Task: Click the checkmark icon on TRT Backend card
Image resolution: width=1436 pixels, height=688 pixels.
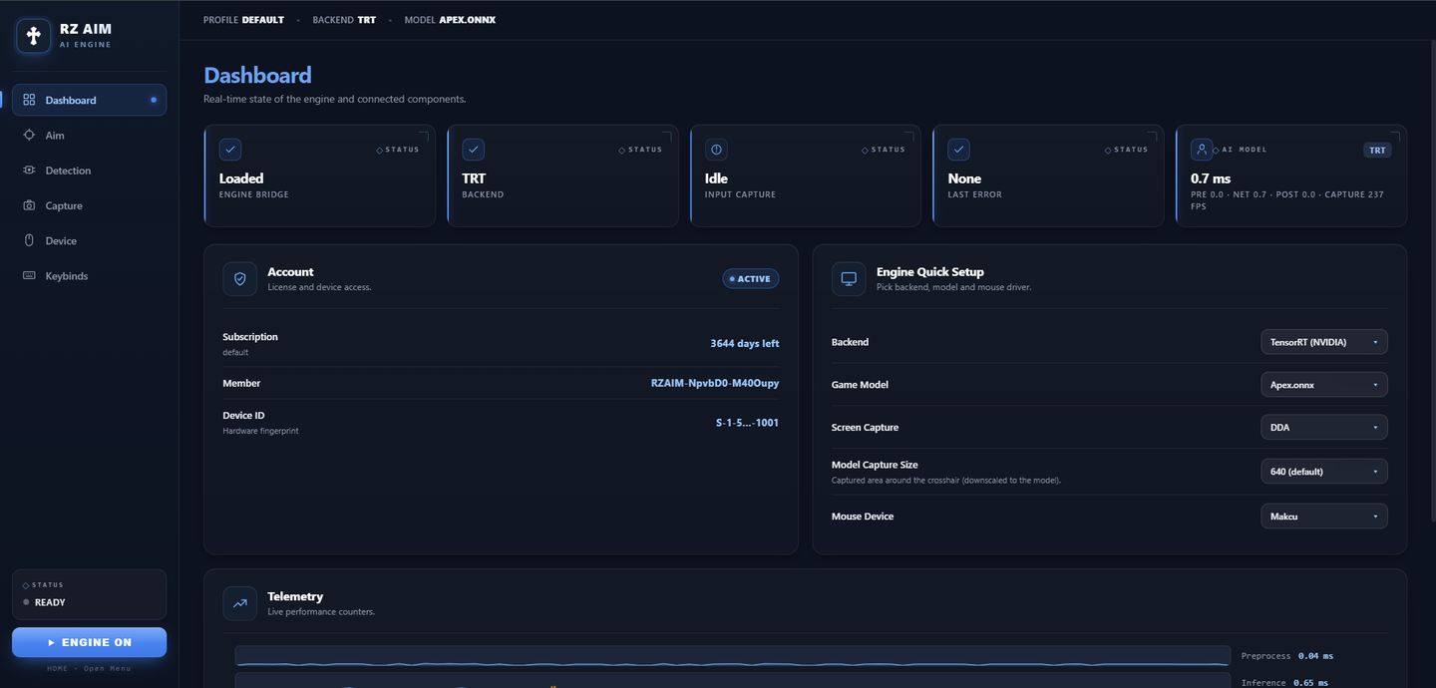Action: tap(474, 150)
